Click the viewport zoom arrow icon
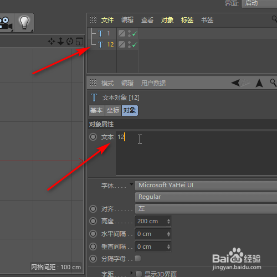Image resolution: width=277 pixels, height=277 pixels. point(60,42)
